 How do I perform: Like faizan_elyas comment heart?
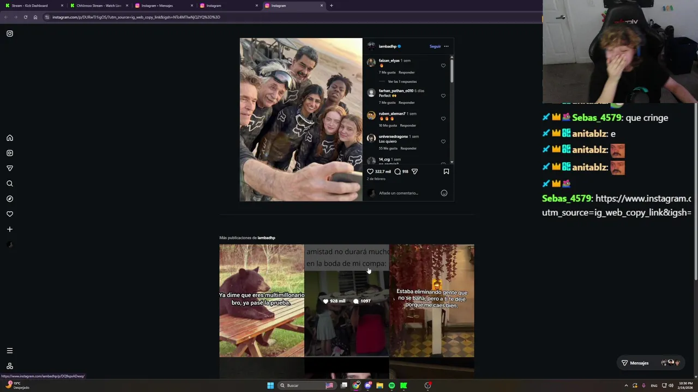coord(443,65)
